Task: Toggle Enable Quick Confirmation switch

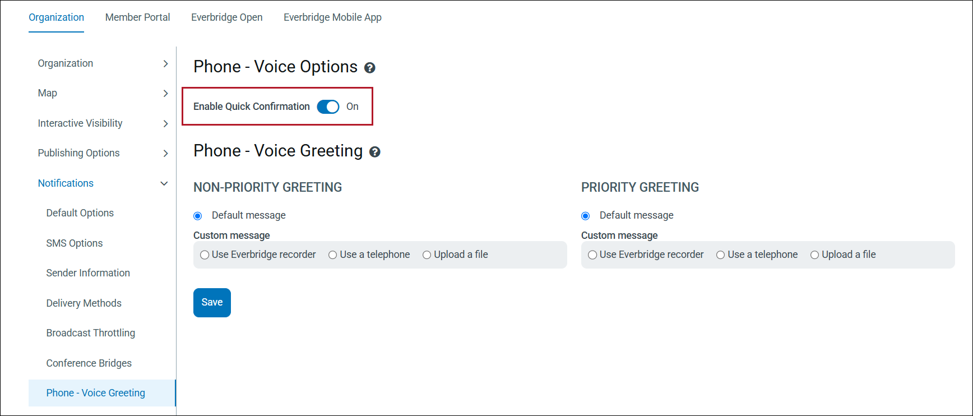Action: pos(328,107)
